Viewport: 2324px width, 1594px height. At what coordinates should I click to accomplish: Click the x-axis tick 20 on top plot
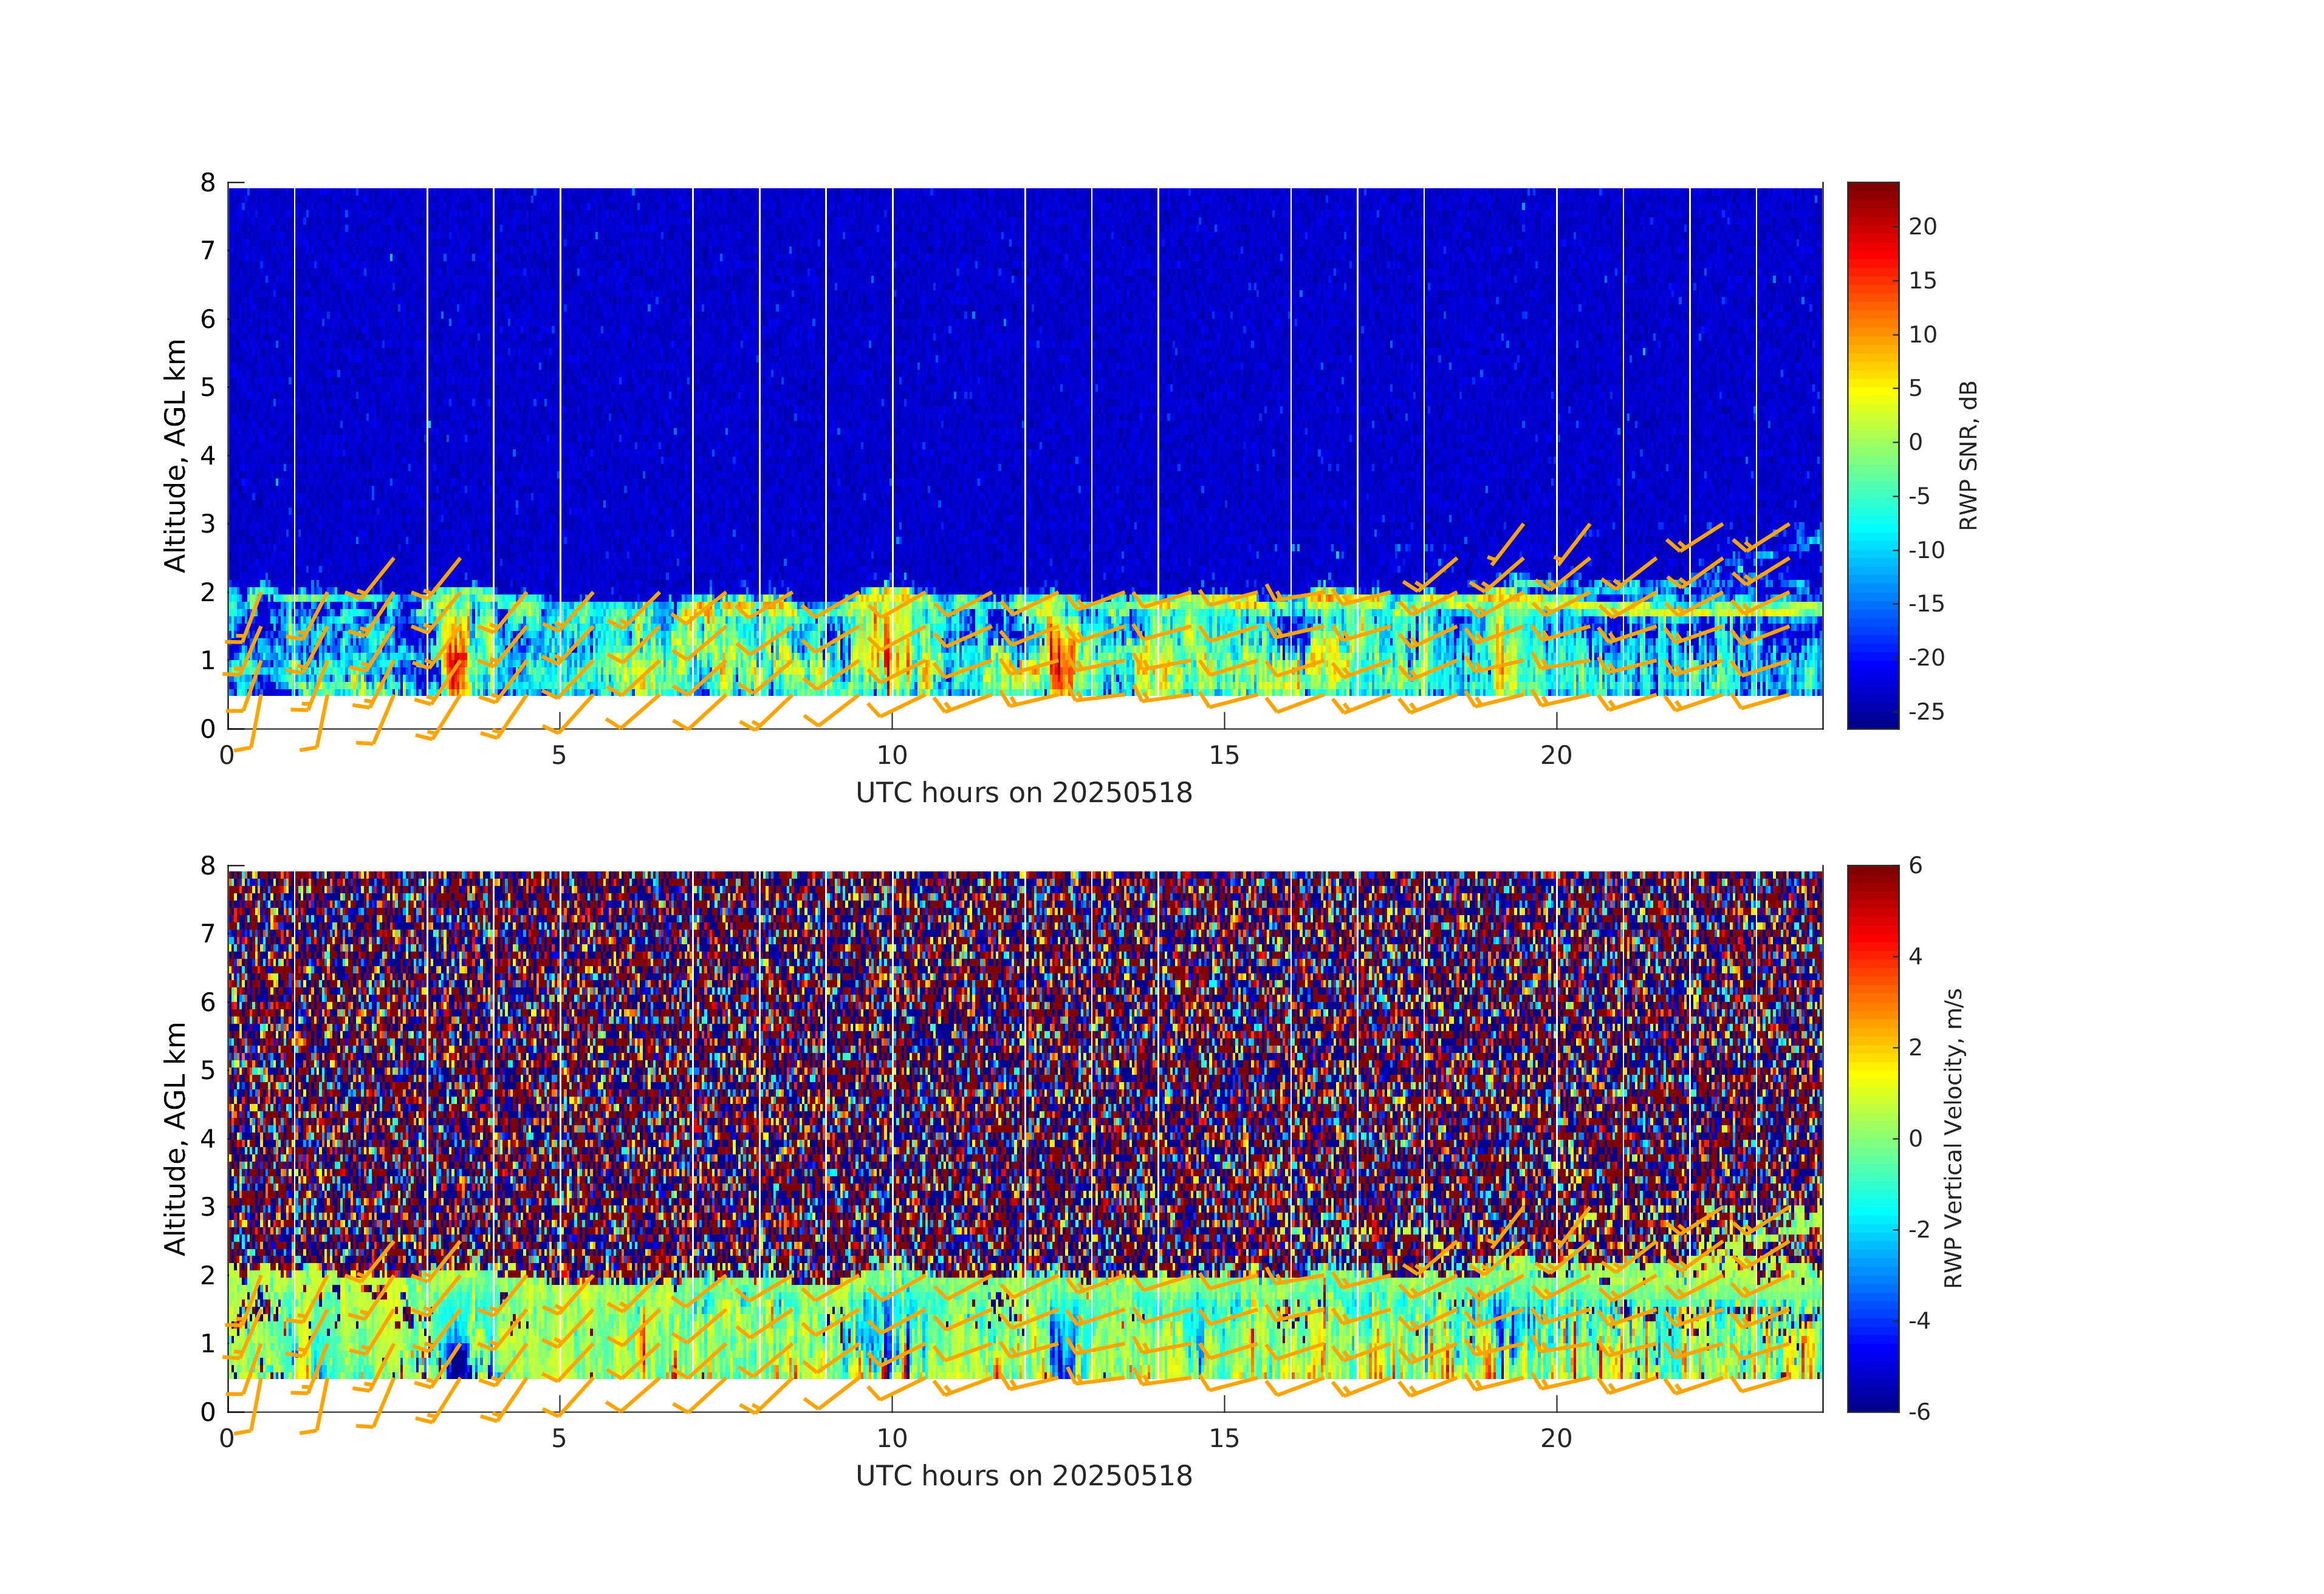[1556, 755]
